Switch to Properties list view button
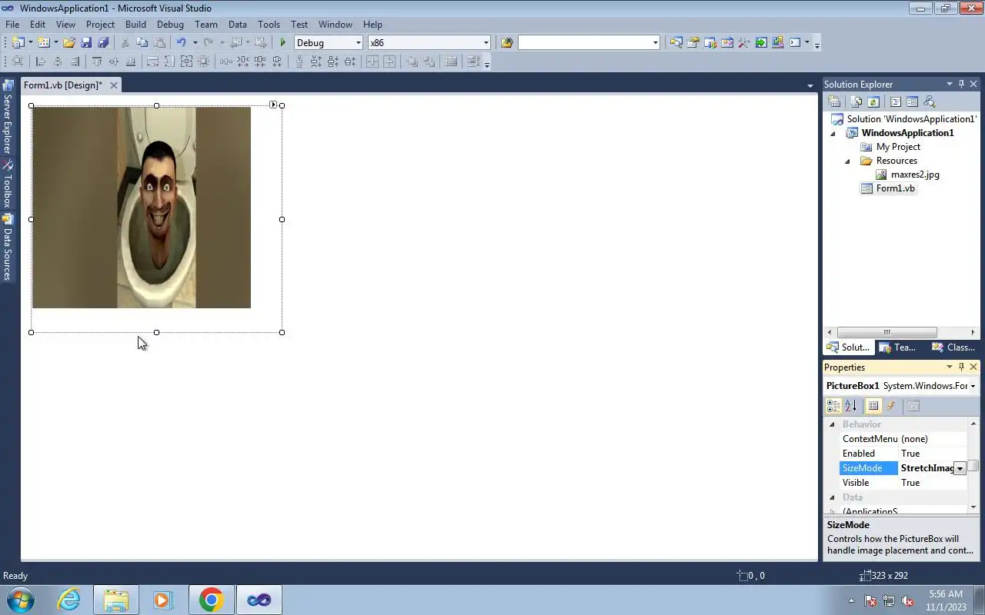The width and height of the screenshot is (985, 615). (x=873, y=406)
